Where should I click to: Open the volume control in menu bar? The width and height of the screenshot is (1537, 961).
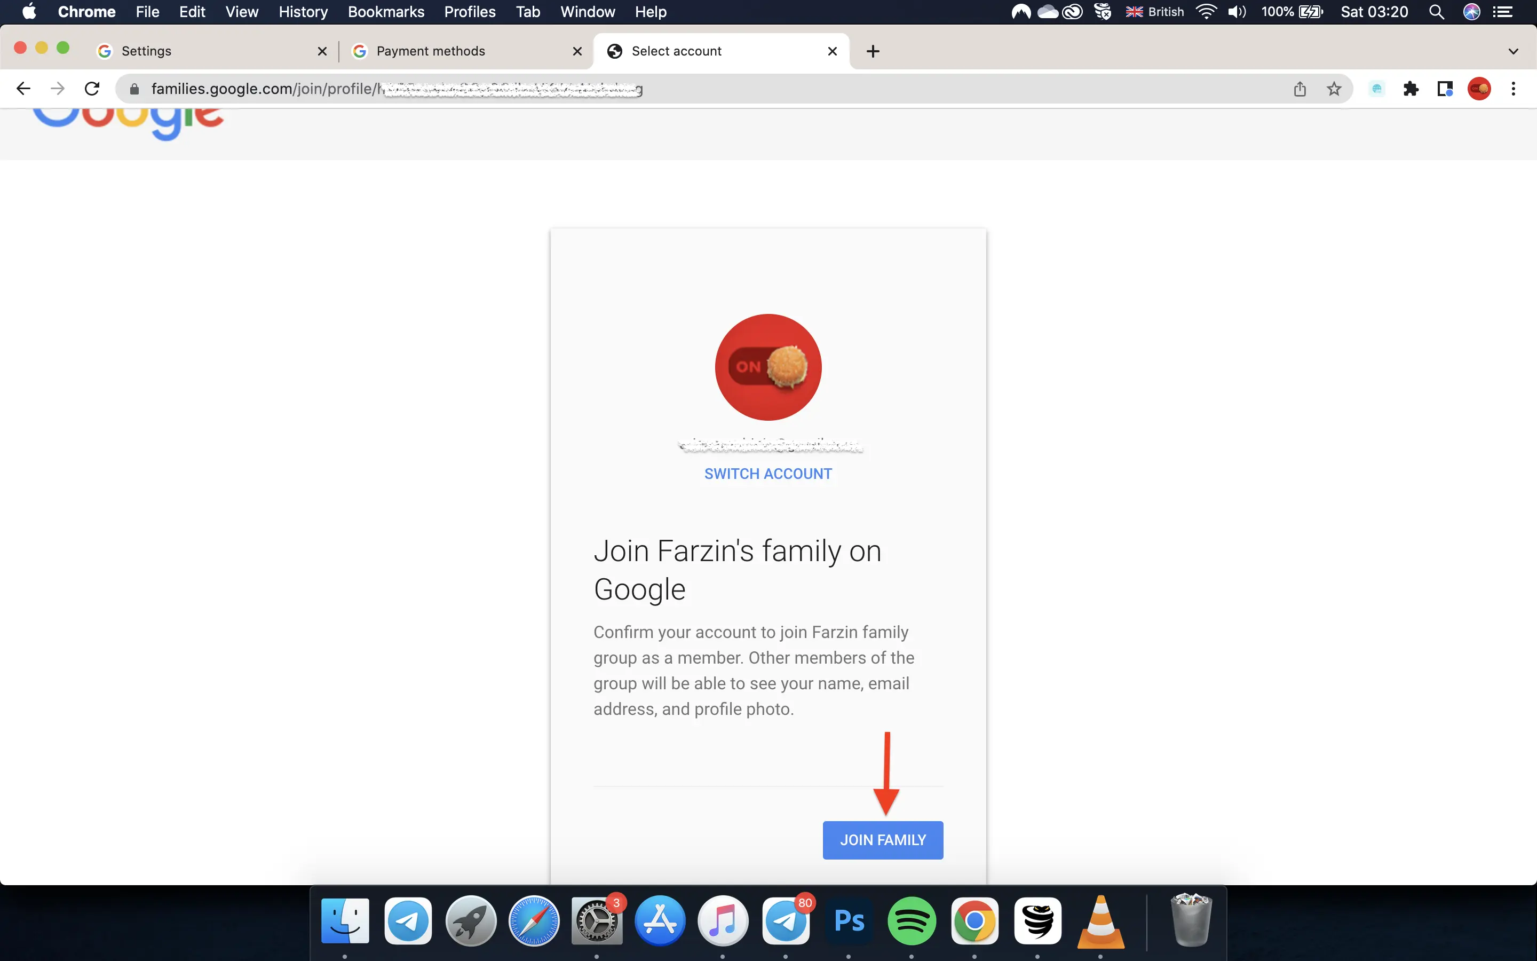pos(1237,12)
